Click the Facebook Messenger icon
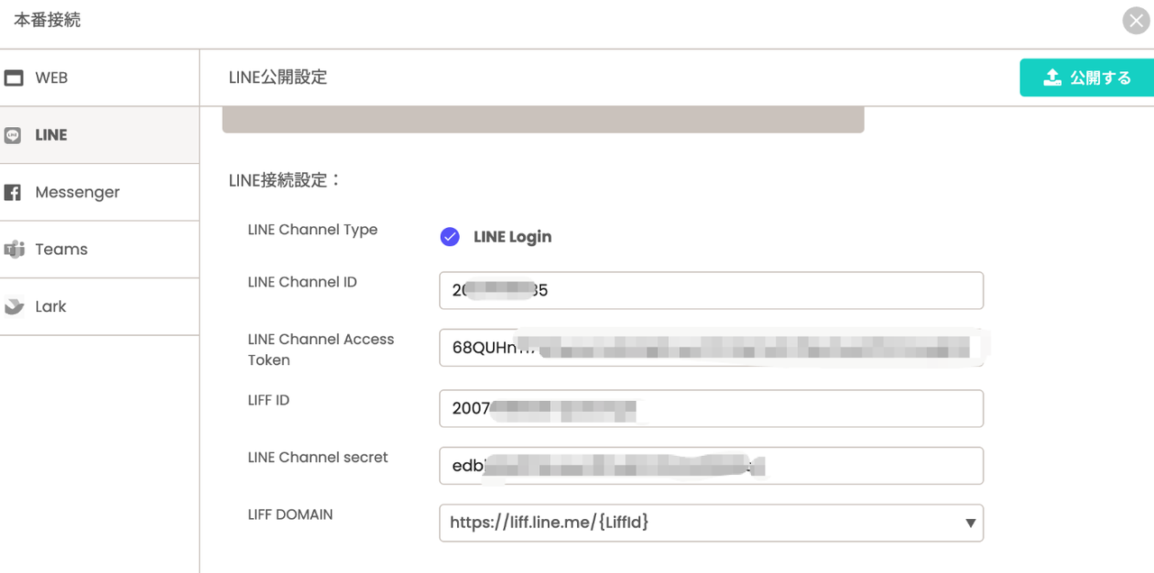The height and width of the screenshot is (573, 1154). point(13,193)
